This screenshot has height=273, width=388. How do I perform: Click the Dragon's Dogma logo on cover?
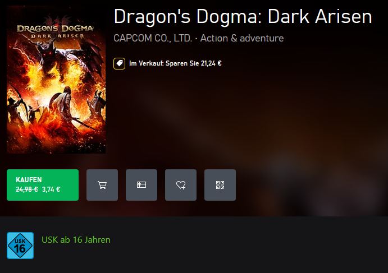tap(55, 29)
